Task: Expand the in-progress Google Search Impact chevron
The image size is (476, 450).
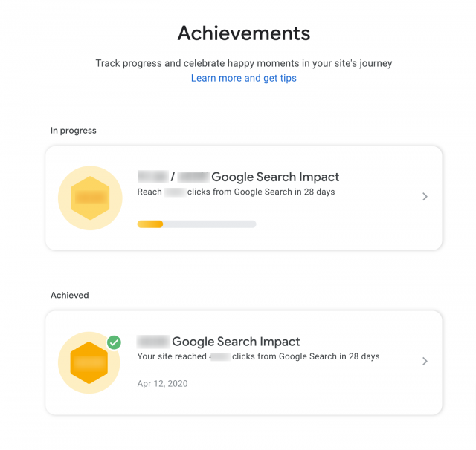Action: point(425,197)
